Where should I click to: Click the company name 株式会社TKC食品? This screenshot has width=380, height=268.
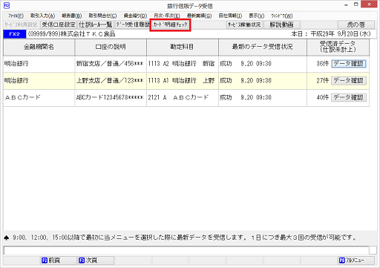tap(88, 34)
